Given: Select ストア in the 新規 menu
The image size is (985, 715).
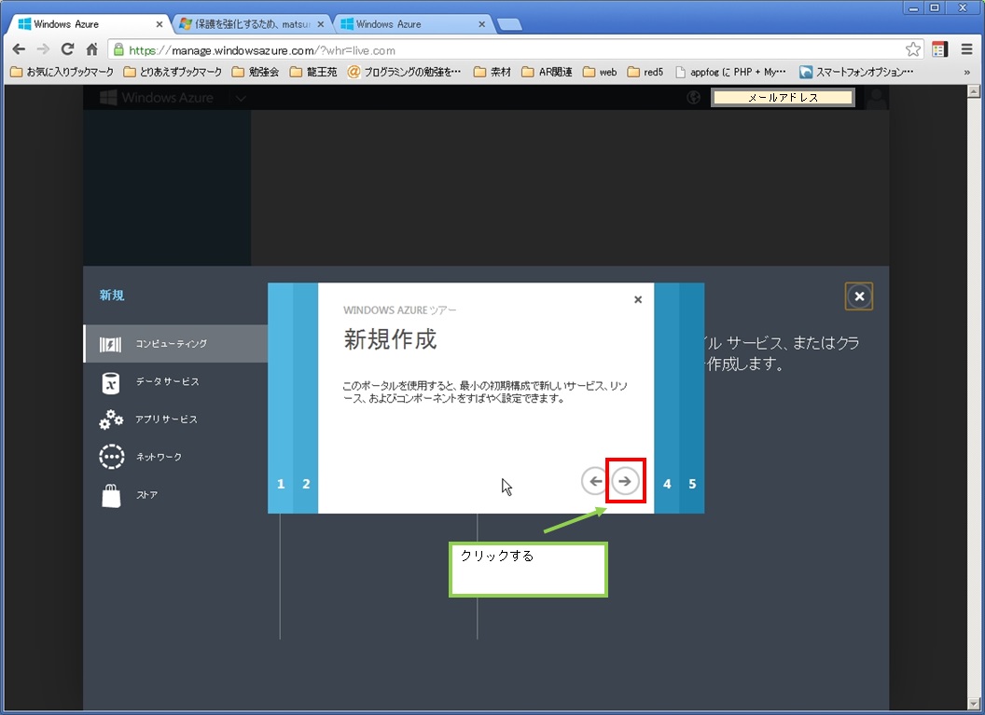Looking at the screenshot, I should tap(176, 495).
